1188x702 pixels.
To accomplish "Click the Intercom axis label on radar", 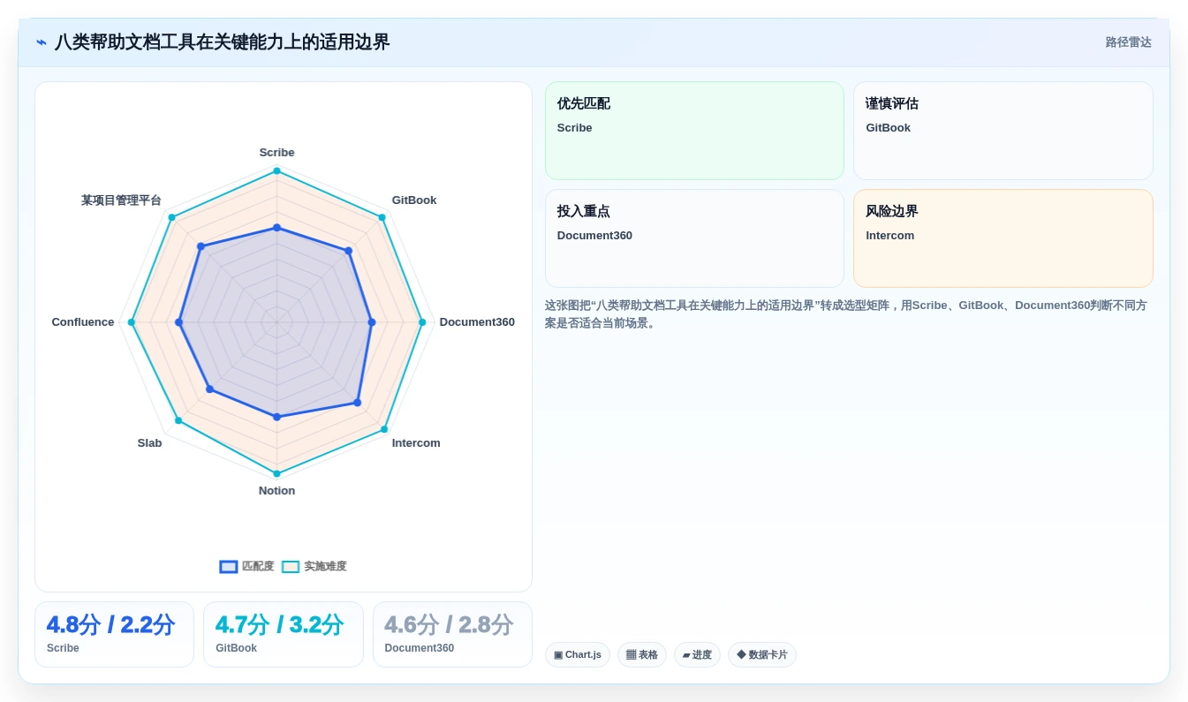I will [416, 443].
